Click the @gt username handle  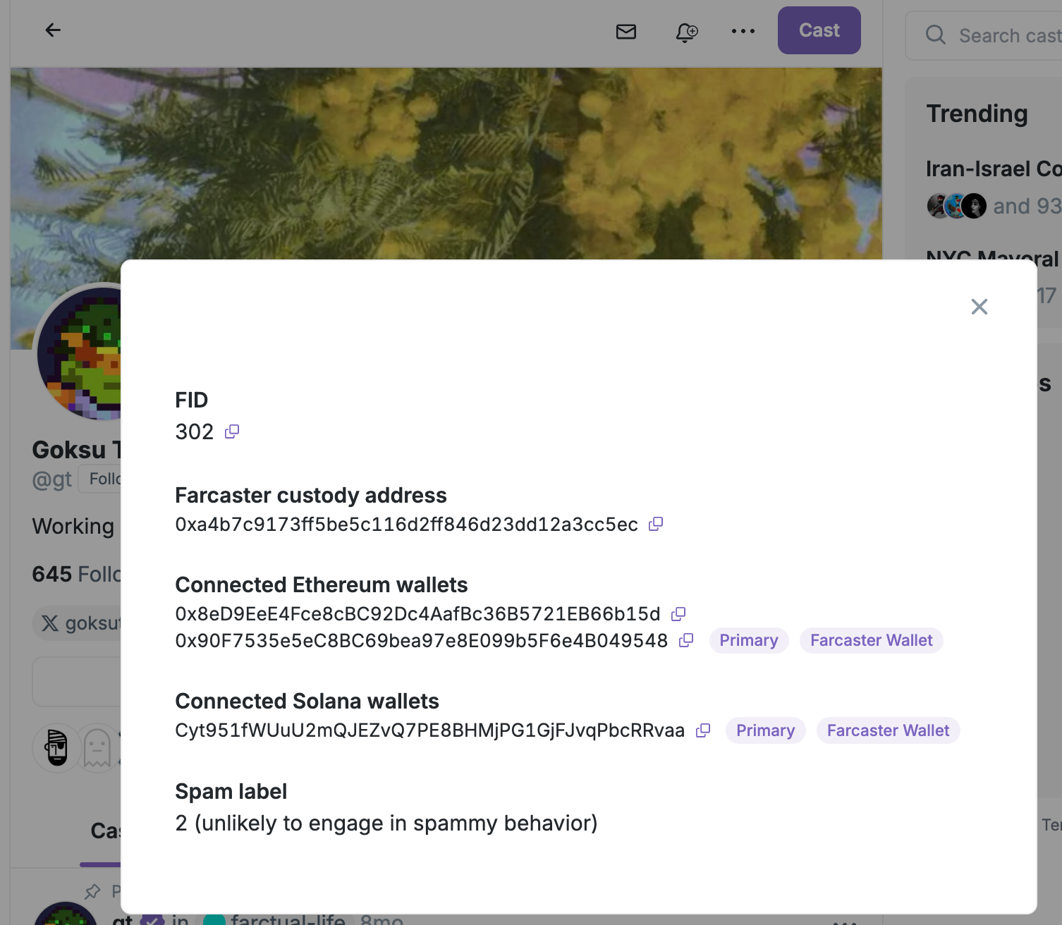click(x=52, y=479)
